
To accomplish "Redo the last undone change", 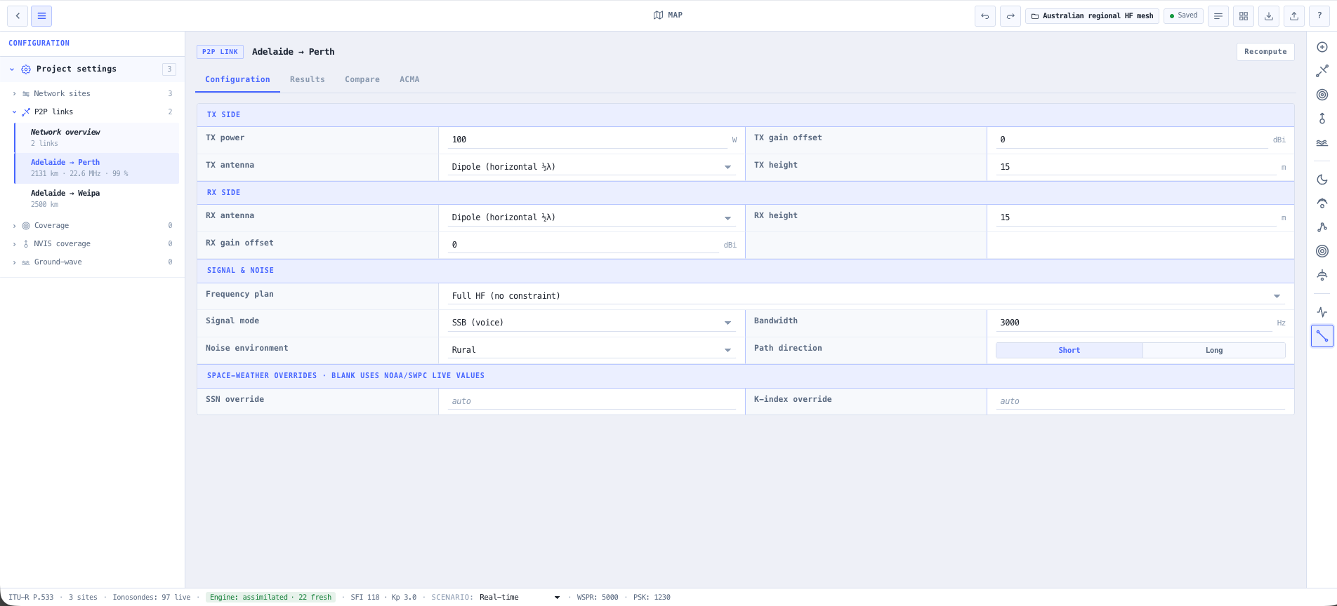I will click(x=1010, y=15).
